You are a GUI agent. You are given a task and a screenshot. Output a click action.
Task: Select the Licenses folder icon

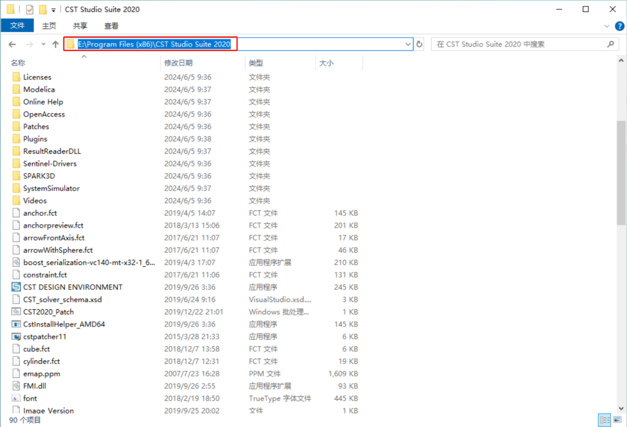[x=16, y=77]
